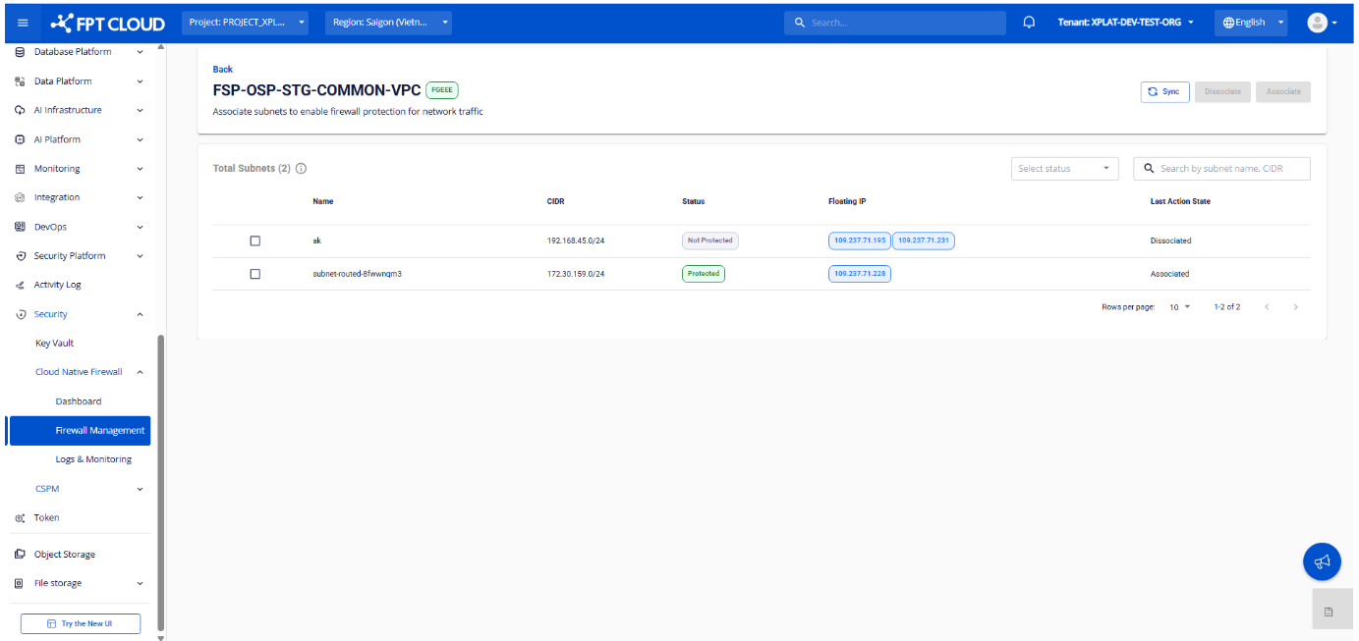
Task: Open the Select status dropdown
Action: click(x=1064, y=169)
